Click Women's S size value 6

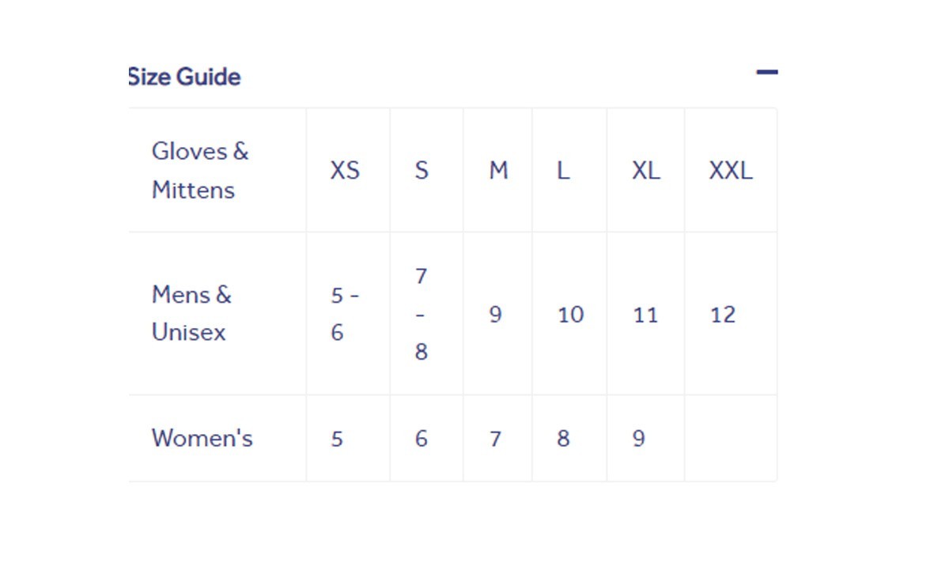tap(422, 439)
